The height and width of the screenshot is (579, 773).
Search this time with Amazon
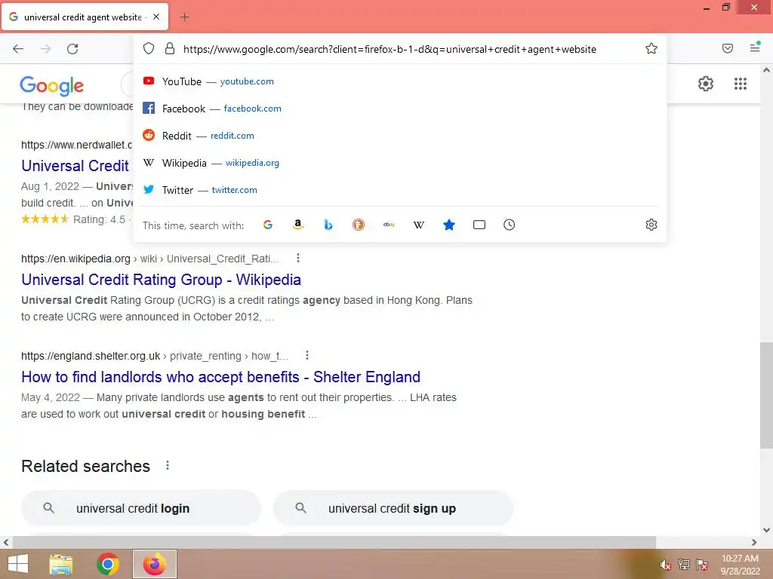tap(297, 225)
